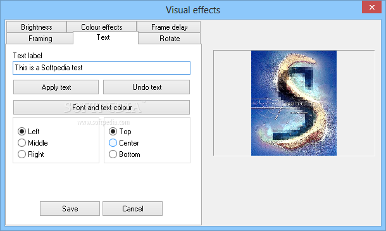Viewport: 386px width, 231px height.
Task: Click the Save button
Action: pos(70,209)
